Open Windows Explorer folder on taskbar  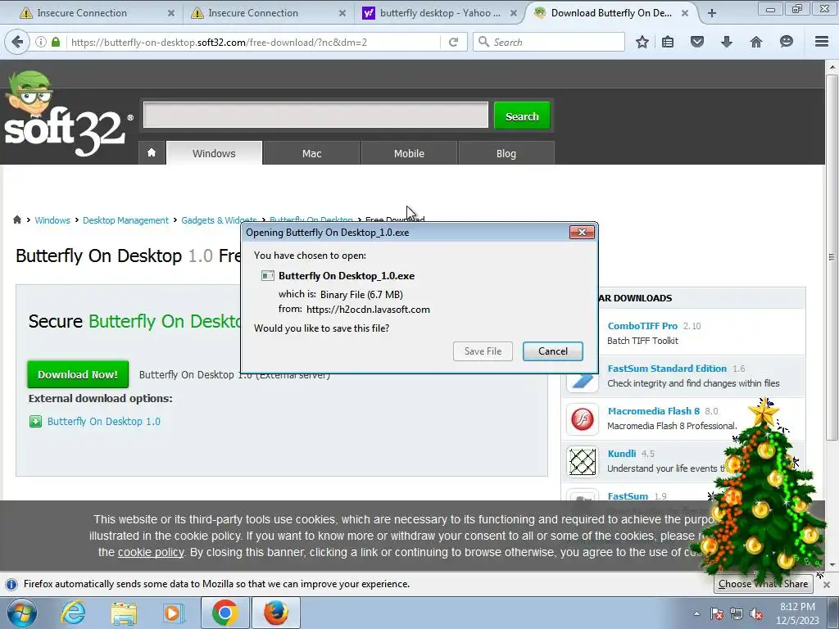[124, 613]
